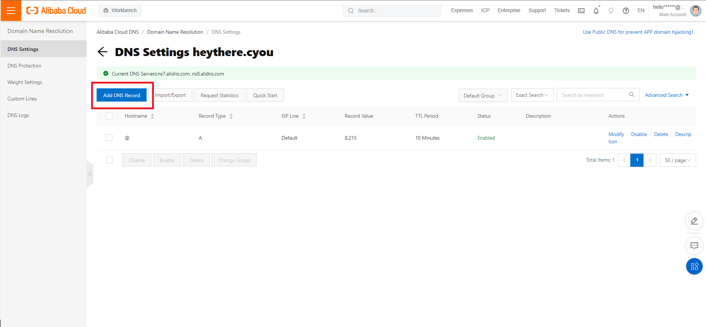This screenshot has height=327, width=706.
Task: Click the Domain Name Resolution sidebar heading
Action: pyautogui.click(x=40, y=31)
